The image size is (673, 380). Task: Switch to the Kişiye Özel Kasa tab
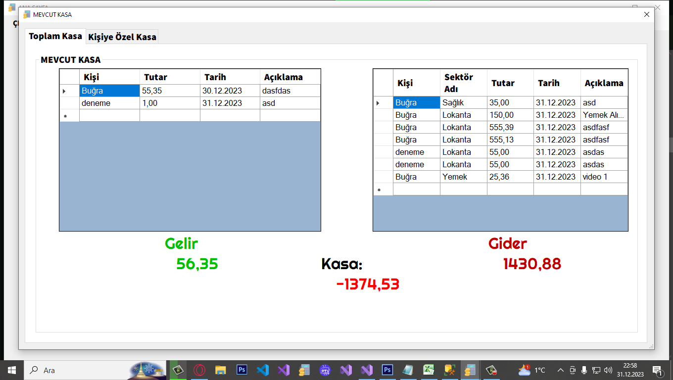pyautogui.click(x=122, y=37)
